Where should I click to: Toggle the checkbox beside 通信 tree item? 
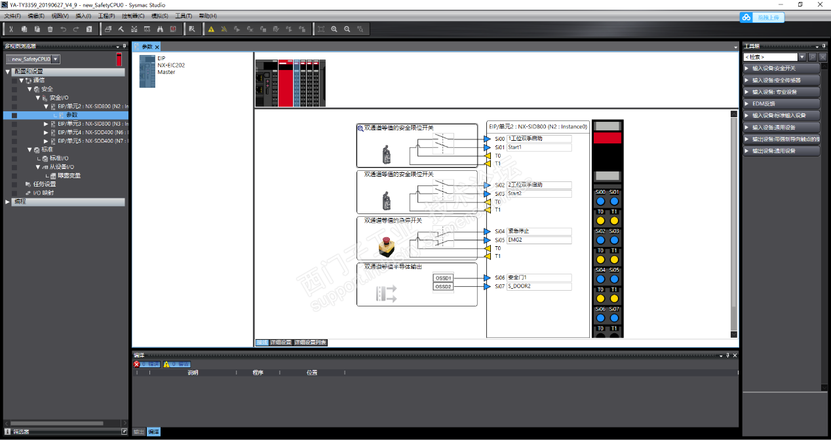coord(14,81)
